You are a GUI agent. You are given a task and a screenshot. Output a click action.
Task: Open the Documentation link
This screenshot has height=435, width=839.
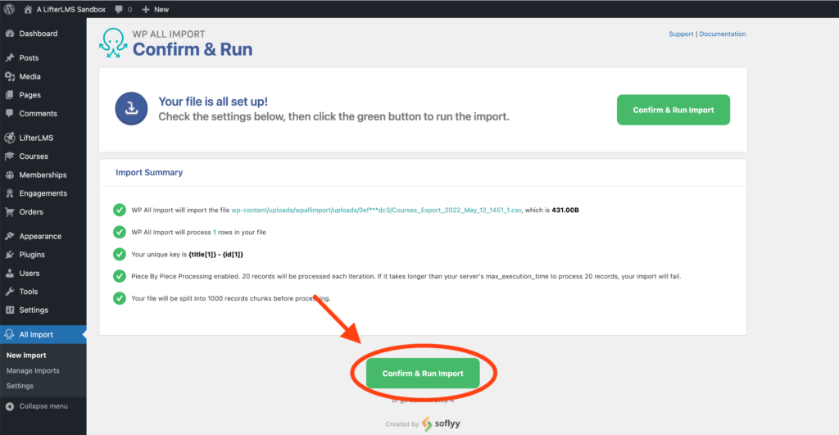click(723, 34)
